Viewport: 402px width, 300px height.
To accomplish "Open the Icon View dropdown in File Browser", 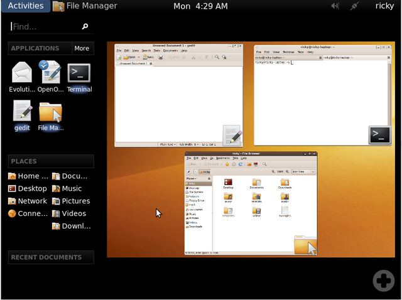I will click(303, 171).
